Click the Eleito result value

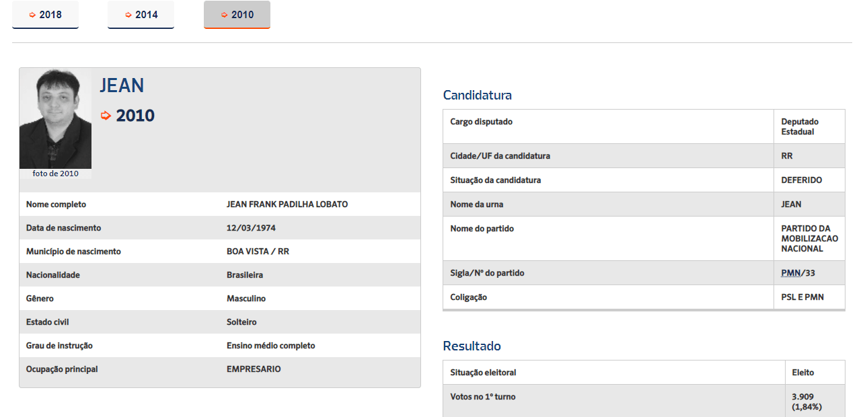coord(803,372)
